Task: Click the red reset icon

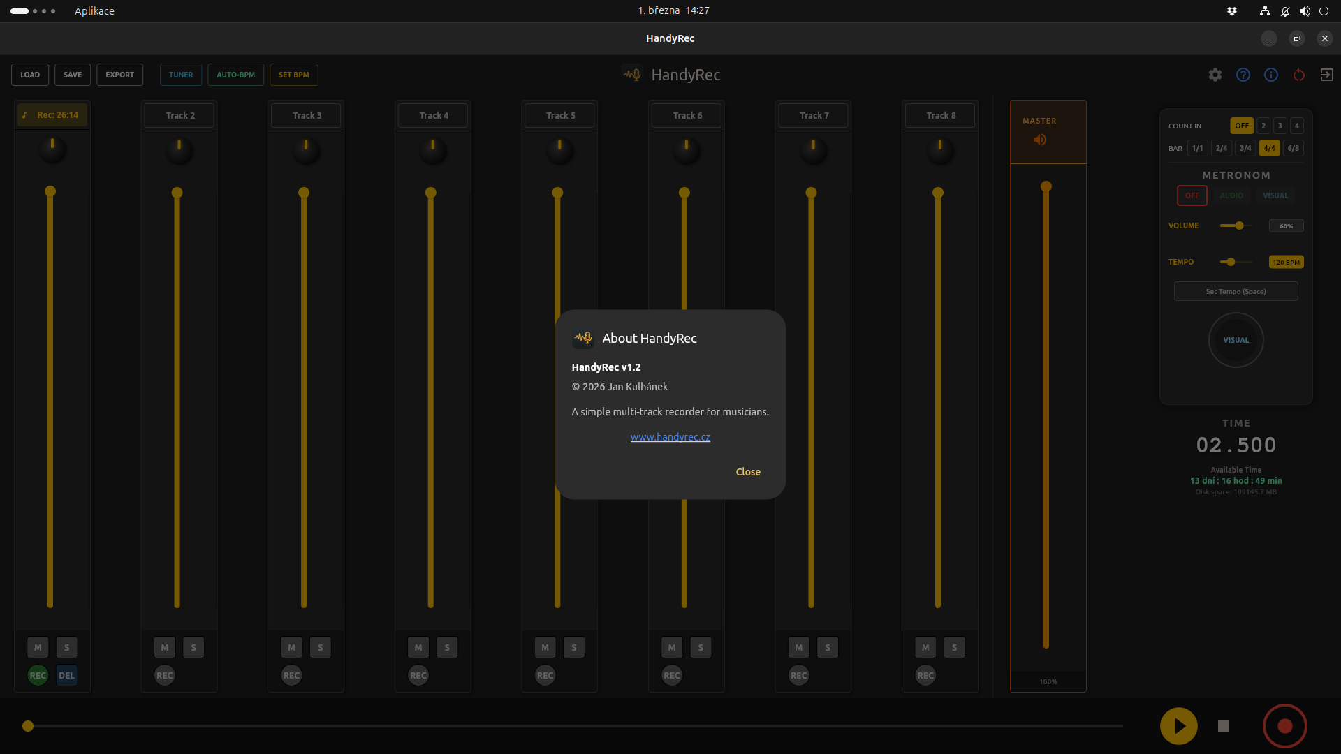Action: (x=1299, y=75)
